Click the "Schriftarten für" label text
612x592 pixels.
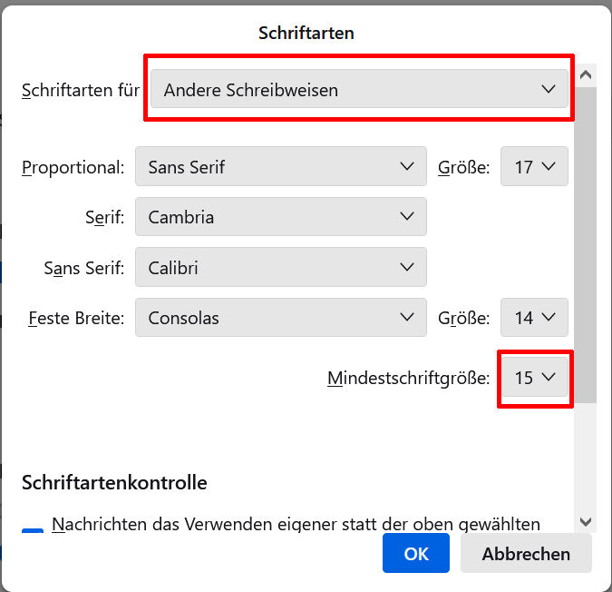click(x=81, y=91)
